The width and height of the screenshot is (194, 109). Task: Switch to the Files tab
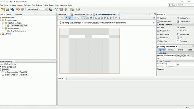[x=9, y=15]
